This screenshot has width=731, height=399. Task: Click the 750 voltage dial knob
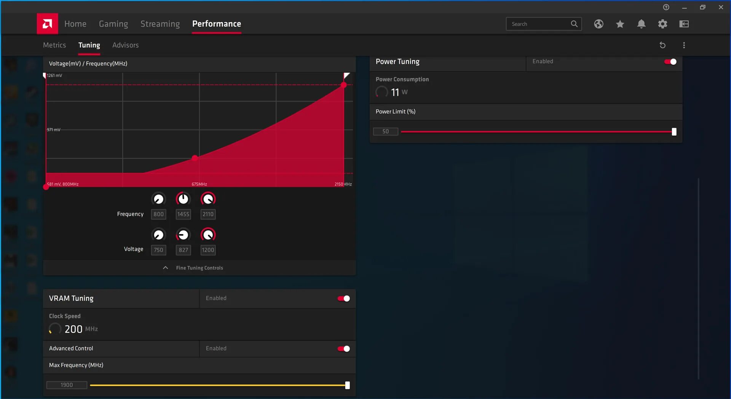[x=158, y=235]
